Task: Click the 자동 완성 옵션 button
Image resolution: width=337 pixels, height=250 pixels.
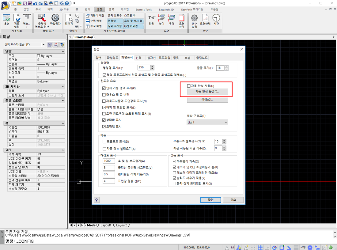Action: (207, 92)
